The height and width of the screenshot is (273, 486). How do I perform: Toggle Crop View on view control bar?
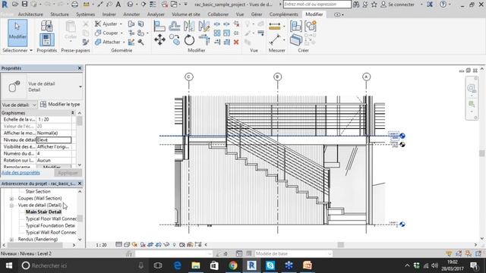150,244
